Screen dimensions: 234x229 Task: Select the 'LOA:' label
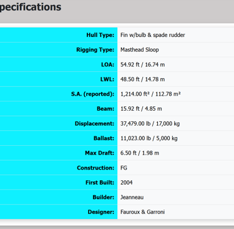(x=108, y=64)
